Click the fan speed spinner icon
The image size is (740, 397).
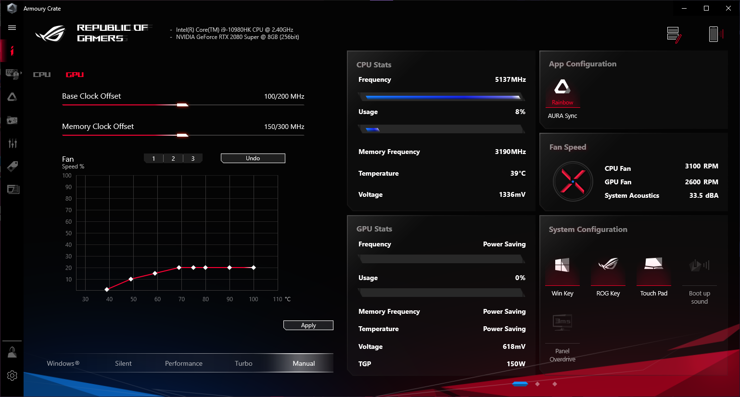pos(573,181)
